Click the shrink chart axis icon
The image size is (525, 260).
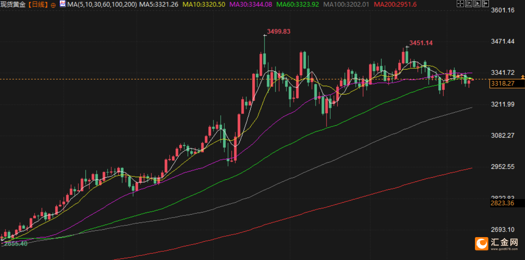469,3
